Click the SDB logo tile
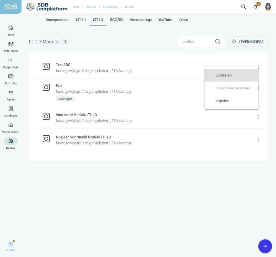 [x=11, y=7]
